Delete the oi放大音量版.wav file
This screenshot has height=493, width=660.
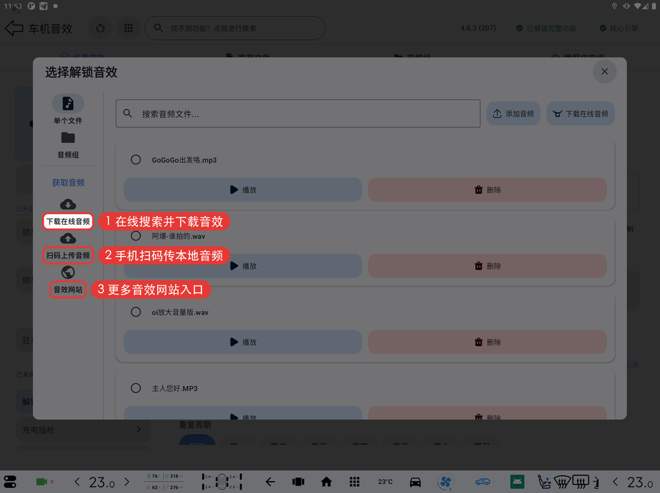(488, 341)
